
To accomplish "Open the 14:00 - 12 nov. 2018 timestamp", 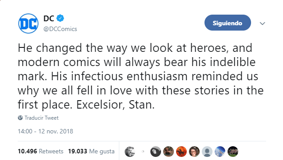I will 45,131.
